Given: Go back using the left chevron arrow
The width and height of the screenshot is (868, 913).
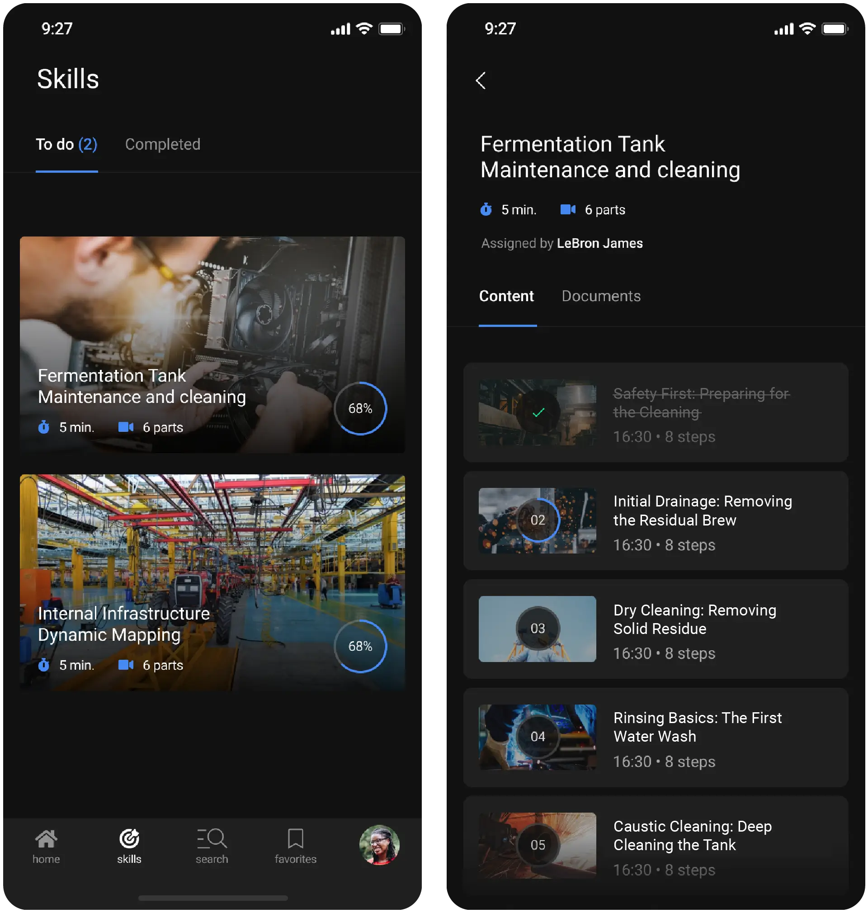Looking at the screenshot, I should (481, 80).
